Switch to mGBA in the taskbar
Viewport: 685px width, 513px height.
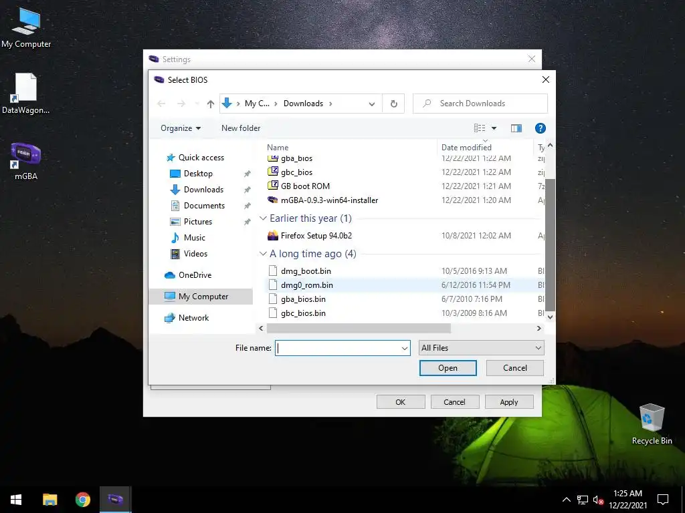pos(115,500)
